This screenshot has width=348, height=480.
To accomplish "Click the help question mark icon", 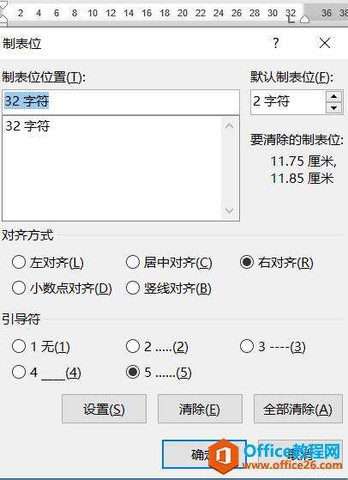I will click(276, 43).
